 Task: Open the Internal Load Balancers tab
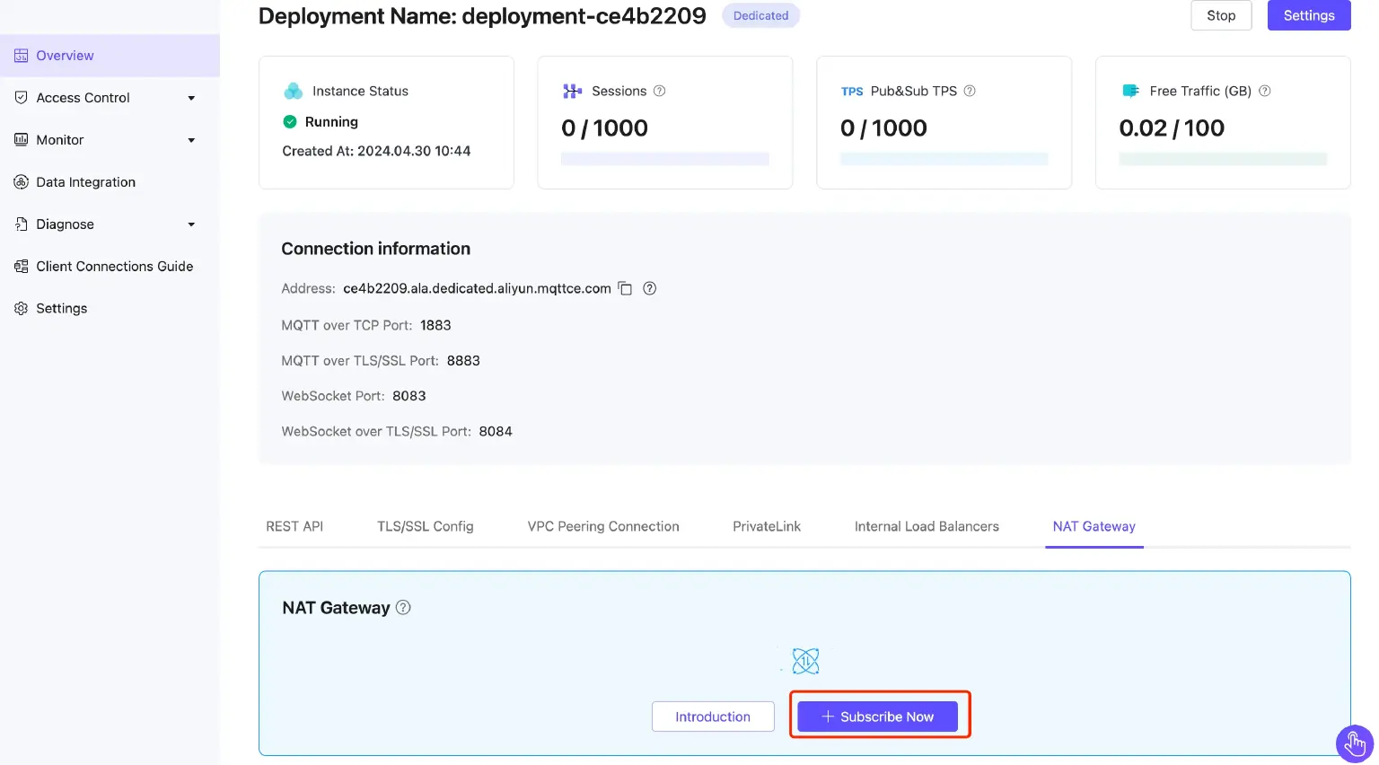click(x=927, y=526)
